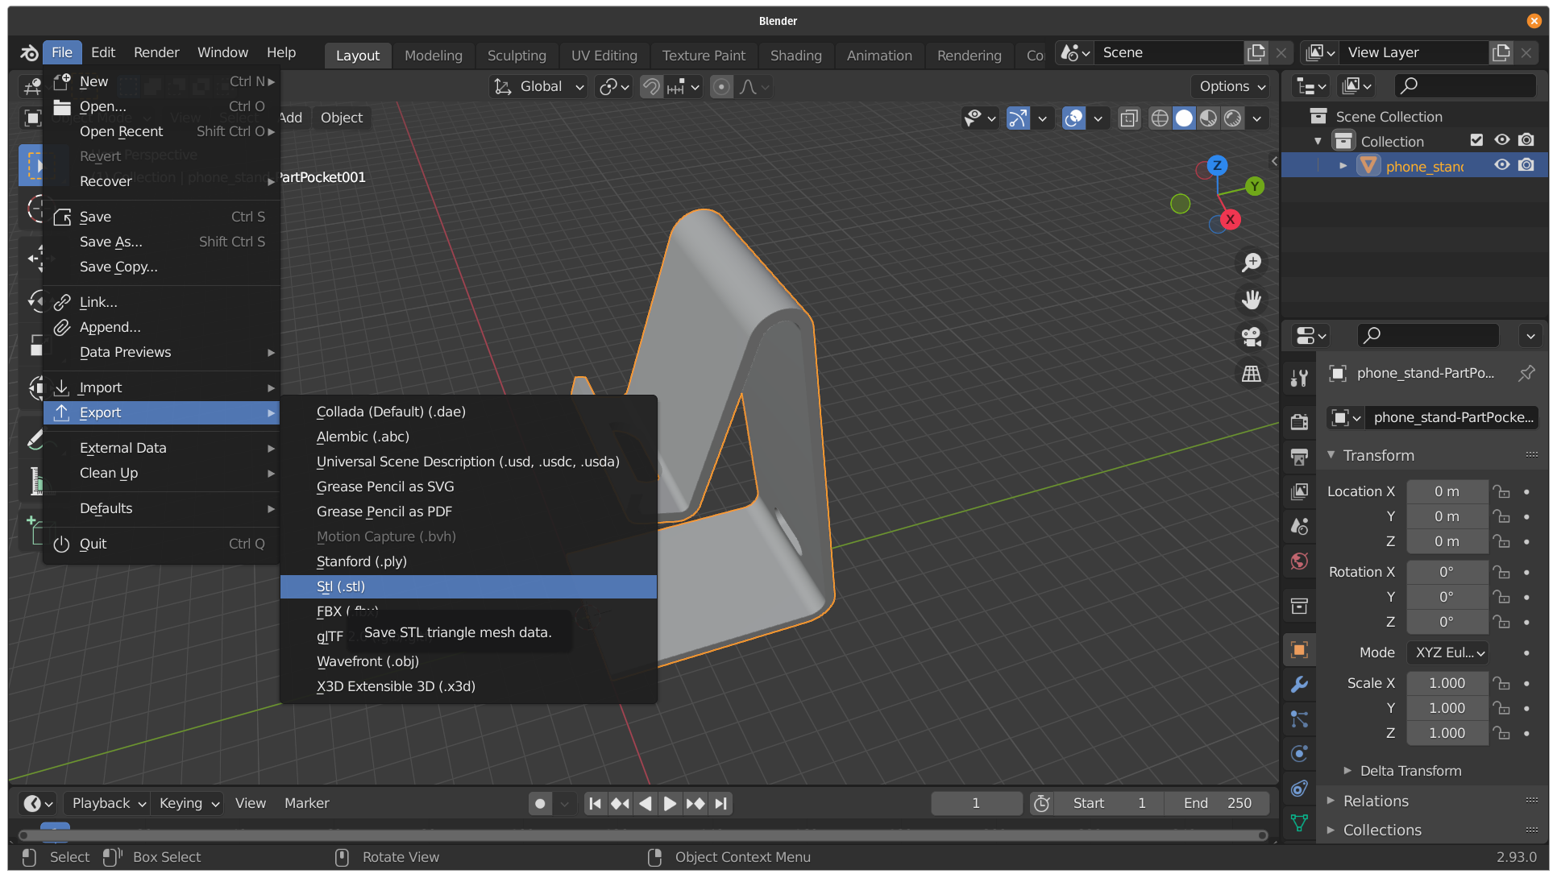Screen dimensions: 1557x878
Task: Toggle visibility of phone_stand collection
Action: click(x=1505, y=166)
